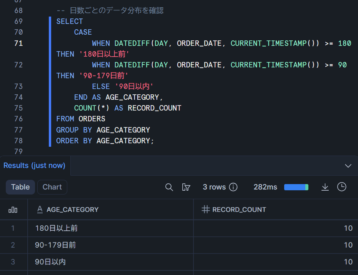Click the column stats bar-chart icon
Screen dimensions: 358x275
tap(13, 210)
